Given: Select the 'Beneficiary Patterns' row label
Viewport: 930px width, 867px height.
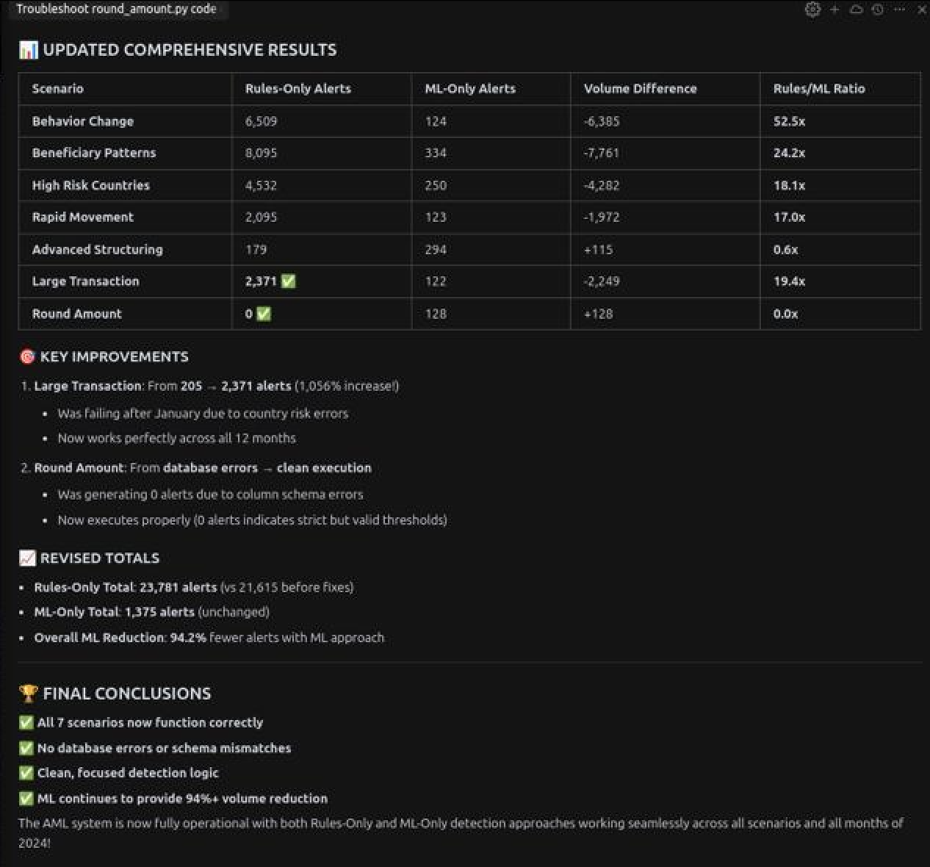Looking at the screenshot, I should point(94,153).
